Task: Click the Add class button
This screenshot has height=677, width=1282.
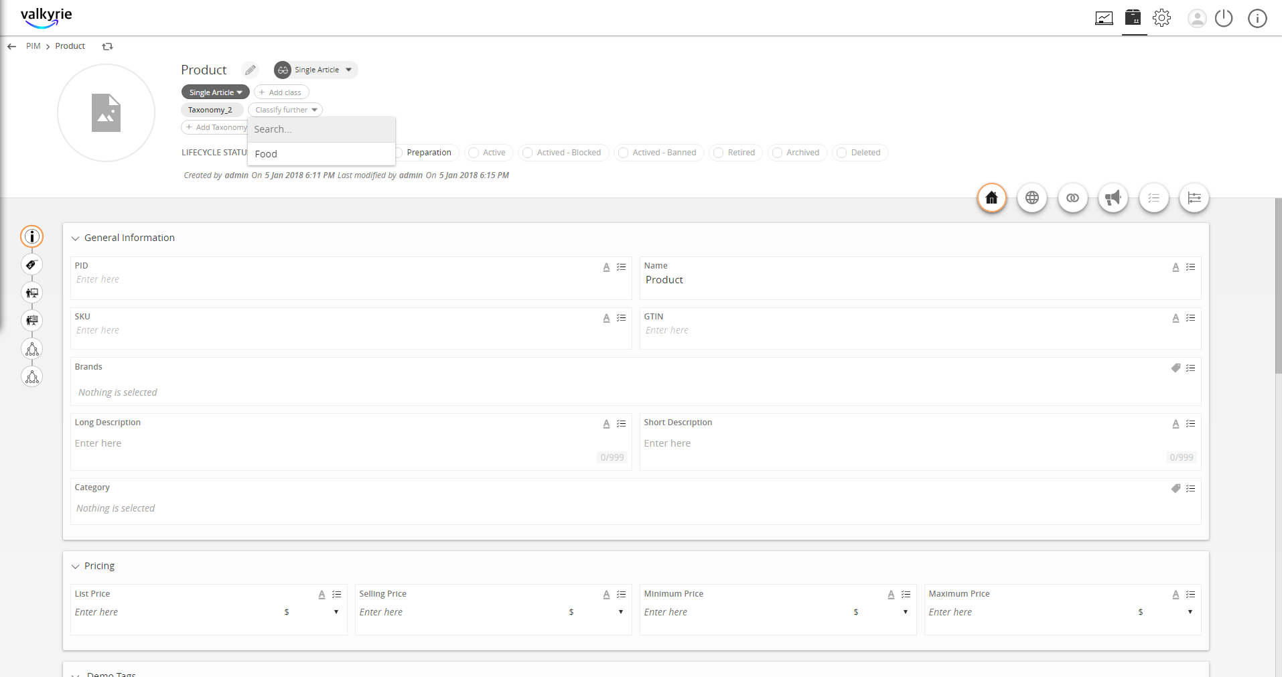Action: tap(281, 92)
